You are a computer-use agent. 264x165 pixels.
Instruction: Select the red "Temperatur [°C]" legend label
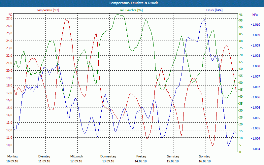click(x=48, y=10)
